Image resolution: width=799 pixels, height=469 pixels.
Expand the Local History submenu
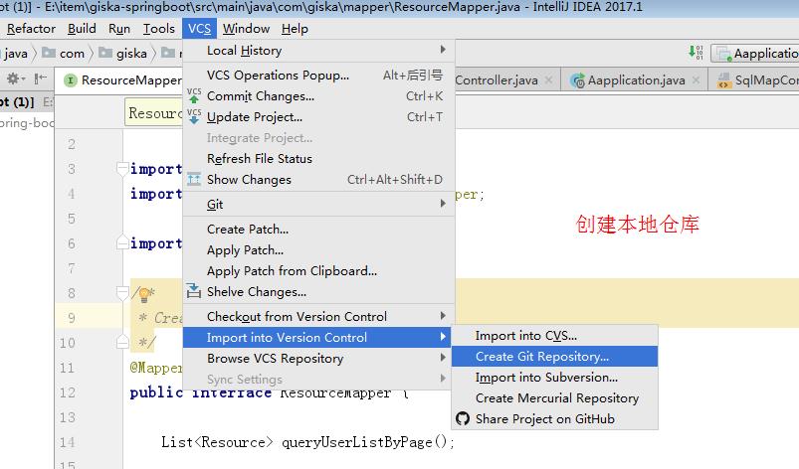[x=318, y=51]
